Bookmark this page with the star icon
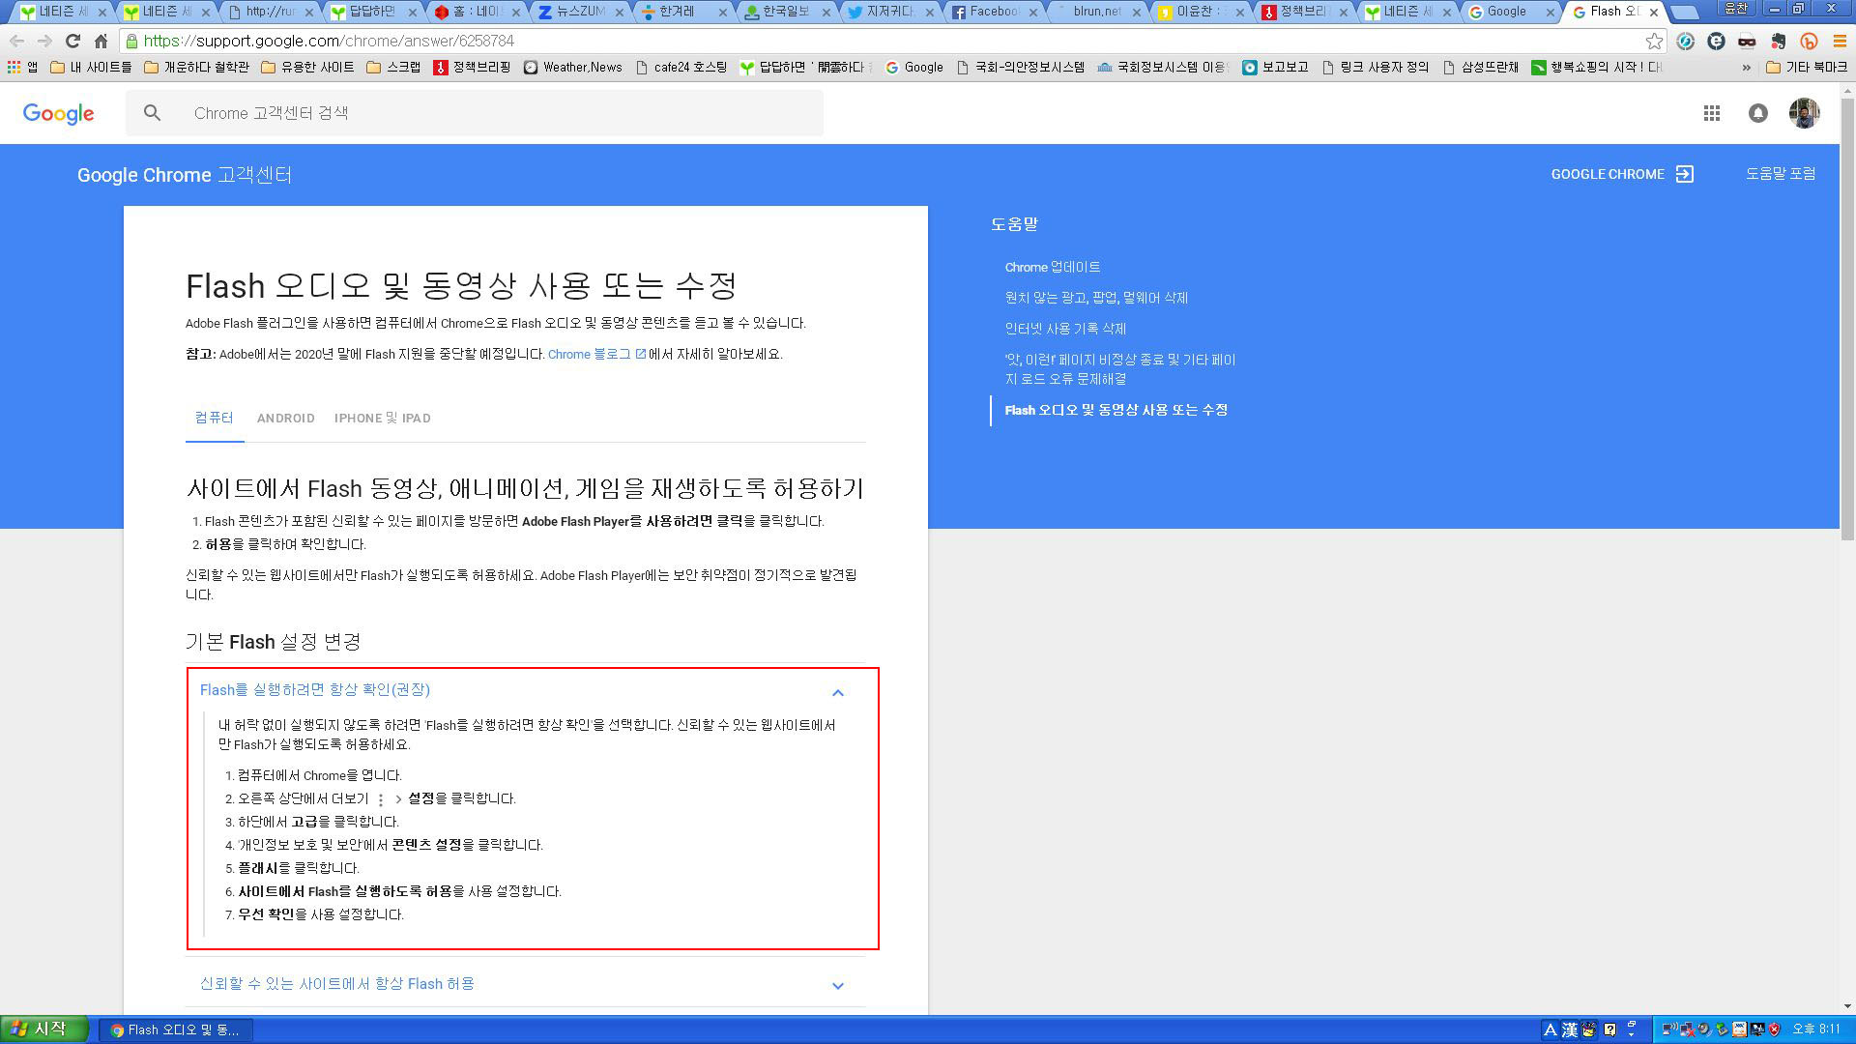 (1654, 42)
